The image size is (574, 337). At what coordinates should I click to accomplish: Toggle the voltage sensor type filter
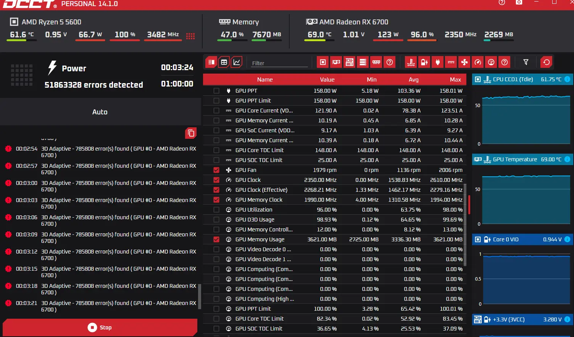pyautogui.click(x=424, y=62)
